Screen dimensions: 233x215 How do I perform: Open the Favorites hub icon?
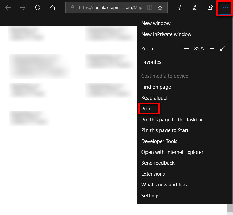pos(181,7)
